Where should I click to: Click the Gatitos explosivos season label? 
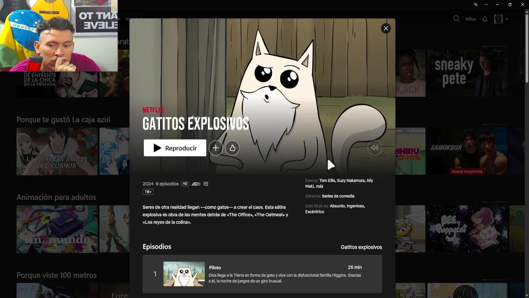click(x=361, y=247)
